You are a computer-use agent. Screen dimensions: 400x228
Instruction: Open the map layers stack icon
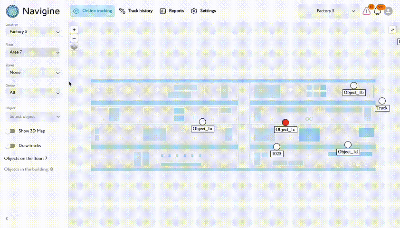[74, 47]
